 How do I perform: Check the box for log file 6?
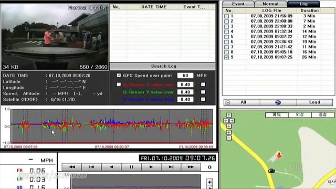click(226, 42)
